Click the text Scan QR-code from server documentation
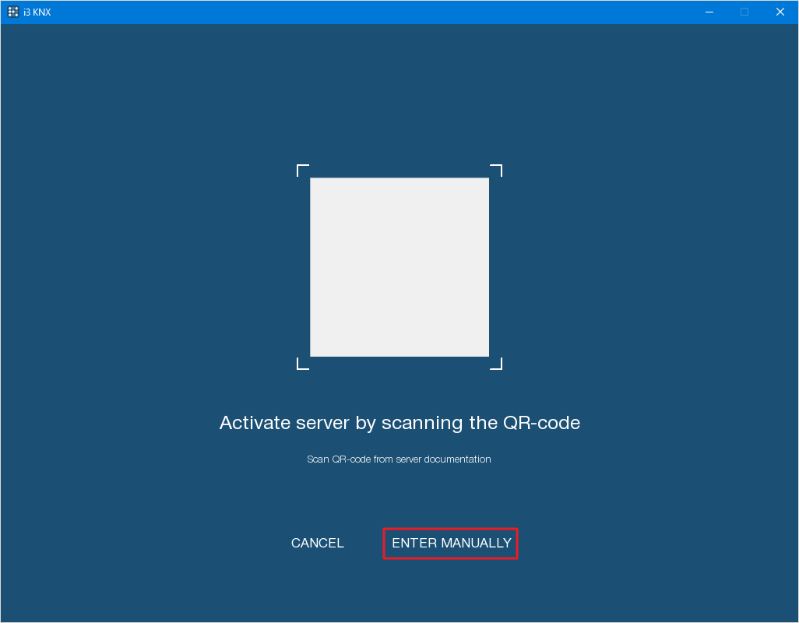799x623 pixels. pyautogui.click(x=399, y=459)
